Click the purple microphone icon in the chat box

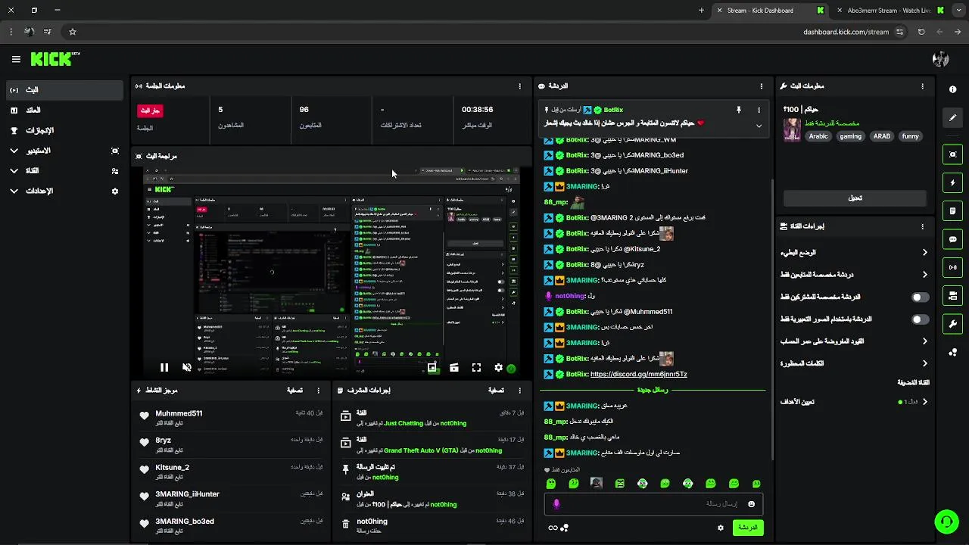pos(556,504)
